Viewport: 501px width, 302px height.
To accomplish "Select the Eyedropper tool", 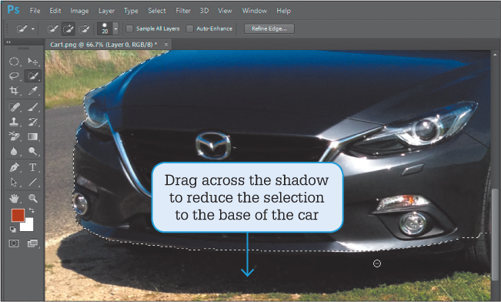I will point(32,91).
